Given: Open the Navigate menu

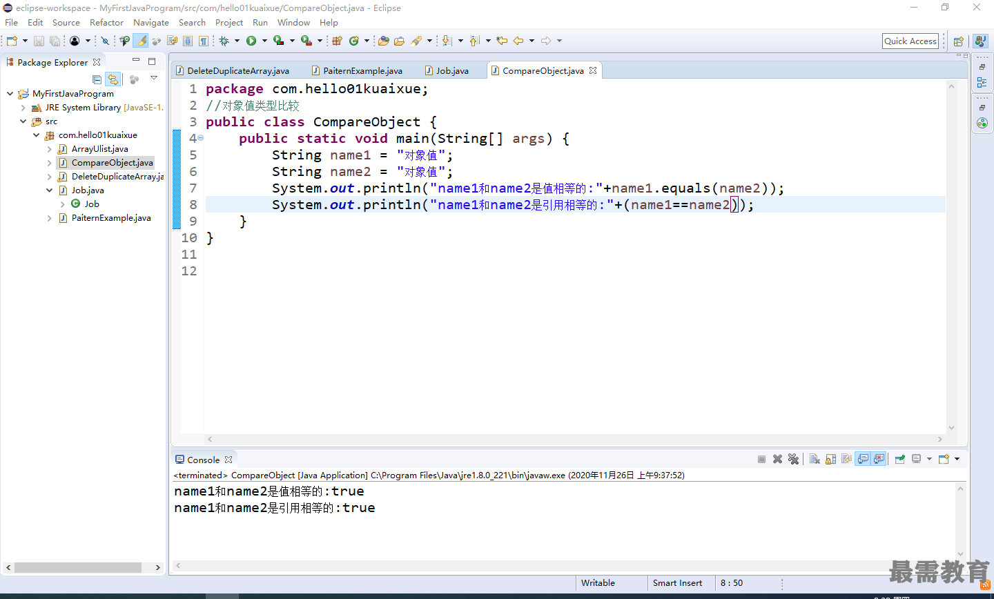Looking at the screenshot, I should [x=151, y=22].
